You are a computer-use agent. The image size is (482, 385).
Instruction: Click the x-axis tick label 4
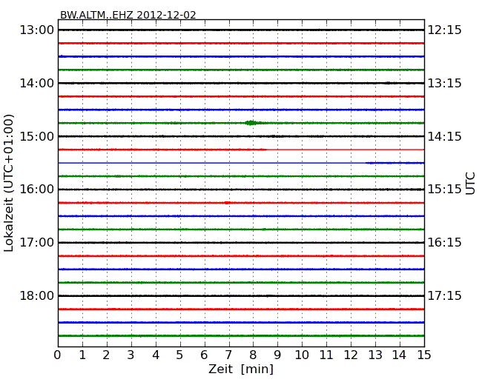156,355
